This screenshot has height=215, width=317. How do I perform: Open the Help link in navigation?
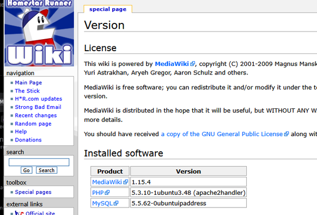click(x=21, y=132)
